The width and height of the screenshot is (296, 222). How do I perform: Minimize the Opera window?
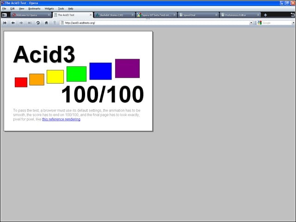click(x=282, y=3)
